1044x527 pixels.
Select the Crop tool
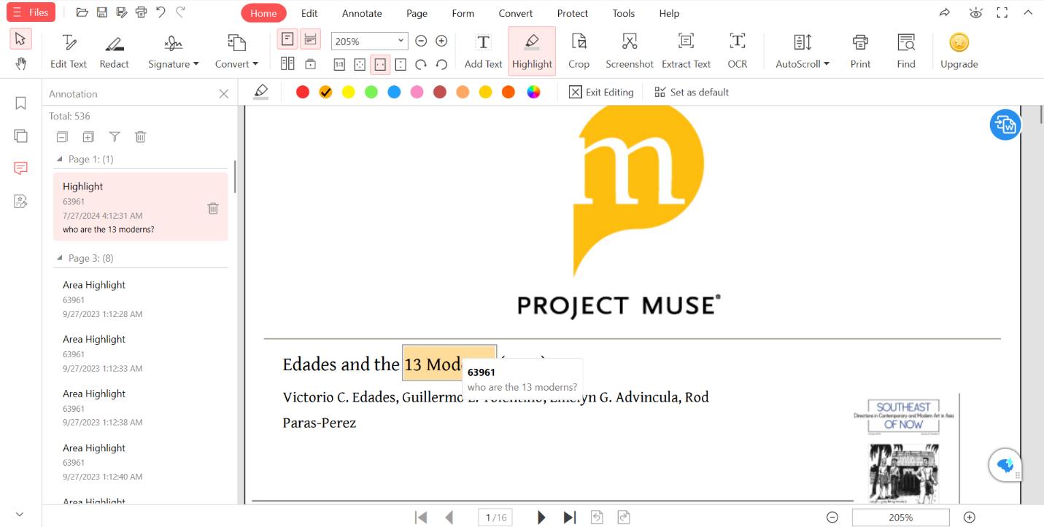pyautogui.click(x=579, y=51)
